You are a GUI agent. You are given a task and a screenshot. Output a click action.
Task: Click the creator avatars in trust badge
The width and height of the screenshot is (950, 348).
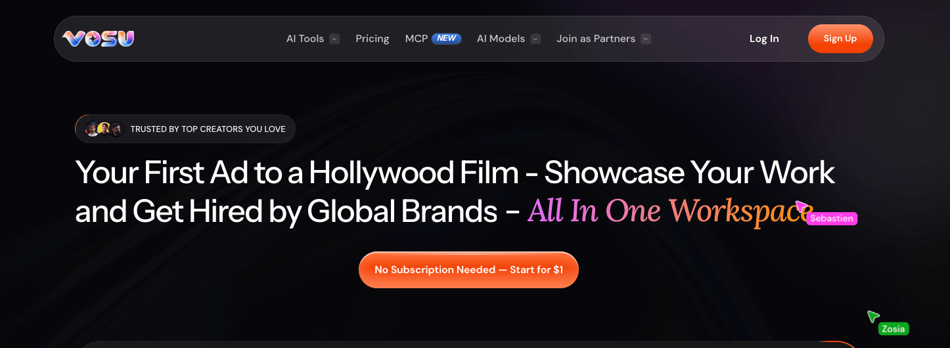(x=104, y=129)
